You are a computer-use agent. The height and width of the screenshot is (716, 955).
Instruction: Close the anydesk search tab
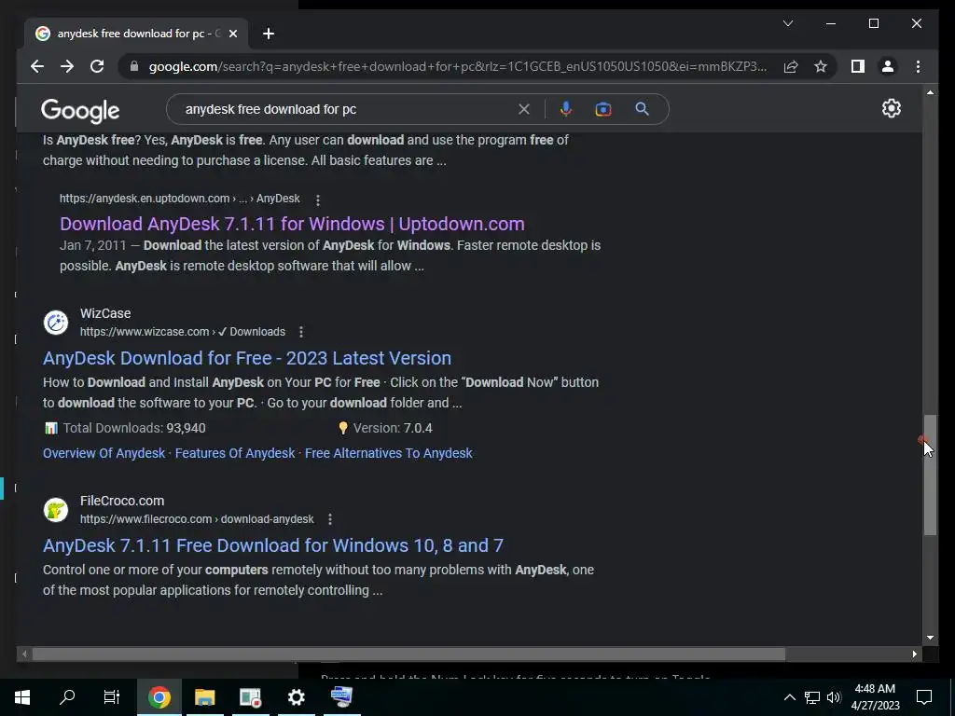(232, 34)
